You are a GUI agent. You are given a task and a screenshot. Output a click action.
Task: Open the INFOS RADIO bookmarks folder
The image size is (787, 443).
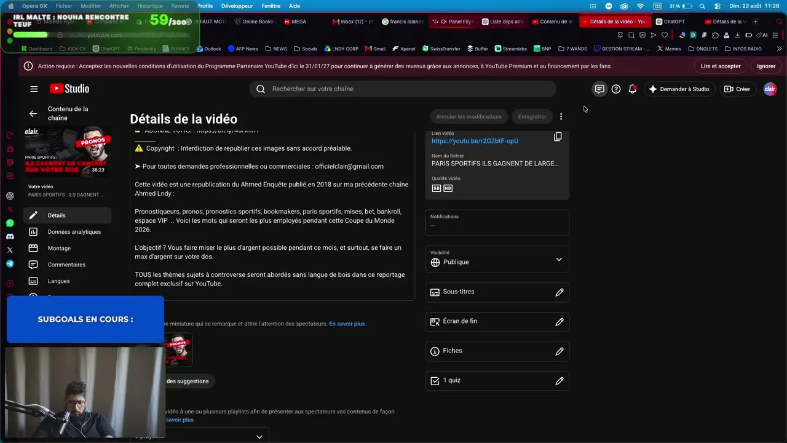coord(743,49)
